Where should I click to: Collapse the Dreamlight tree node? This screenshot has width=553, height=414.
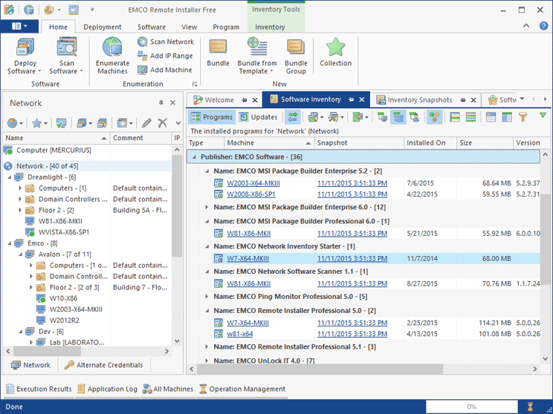pos(10,177)
